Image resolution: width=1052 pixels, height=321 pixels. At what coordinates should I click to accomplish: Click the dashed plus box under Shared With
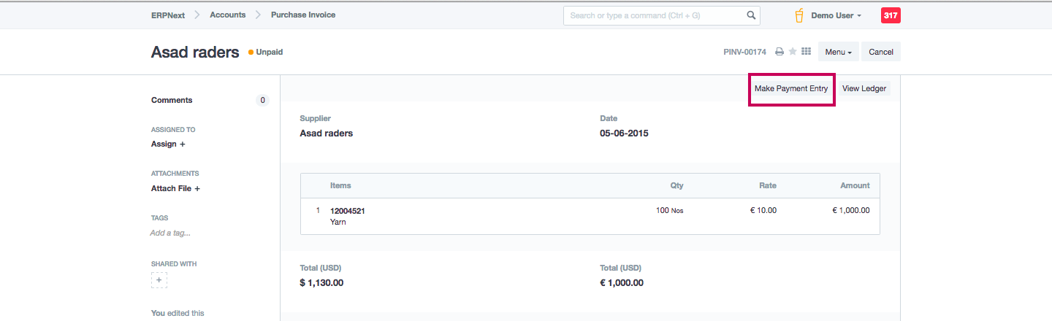pyautogui.click(x=159, y=280)
